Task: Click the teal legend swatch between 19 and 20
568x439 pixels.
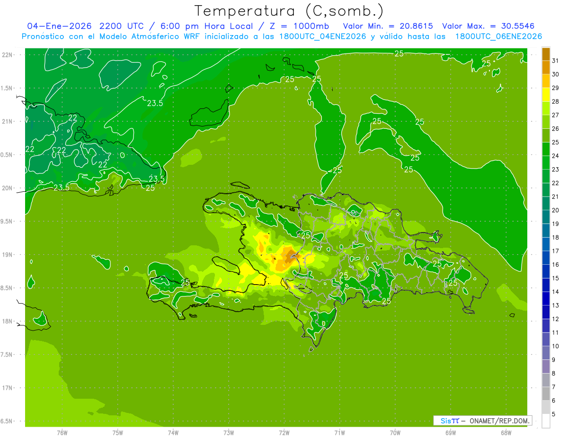Action: (546, 217)
